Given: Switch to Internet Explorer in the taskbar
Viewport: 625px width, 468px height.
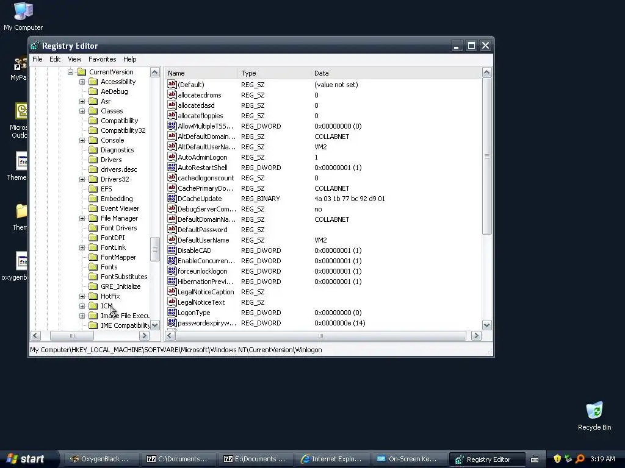Looking at the screenshot, I should pyautogui.click(x=331, y=459).
